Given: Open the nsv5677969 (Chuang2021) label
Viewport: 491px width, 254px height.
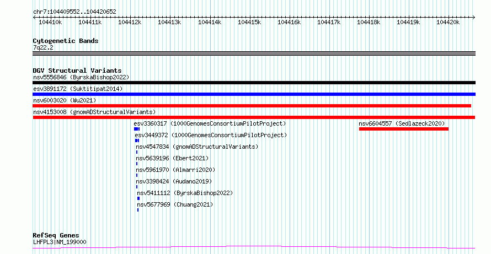Looking at the screenshot, I should coord(175,204).
